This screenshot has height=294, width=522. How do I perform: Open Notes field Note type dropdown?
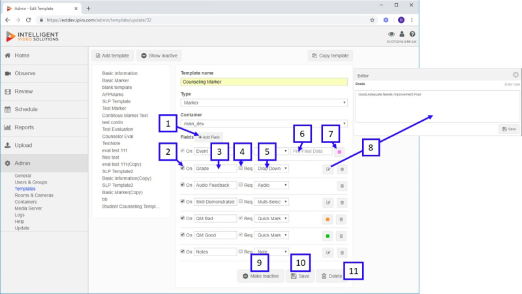[x=271, y=252]
